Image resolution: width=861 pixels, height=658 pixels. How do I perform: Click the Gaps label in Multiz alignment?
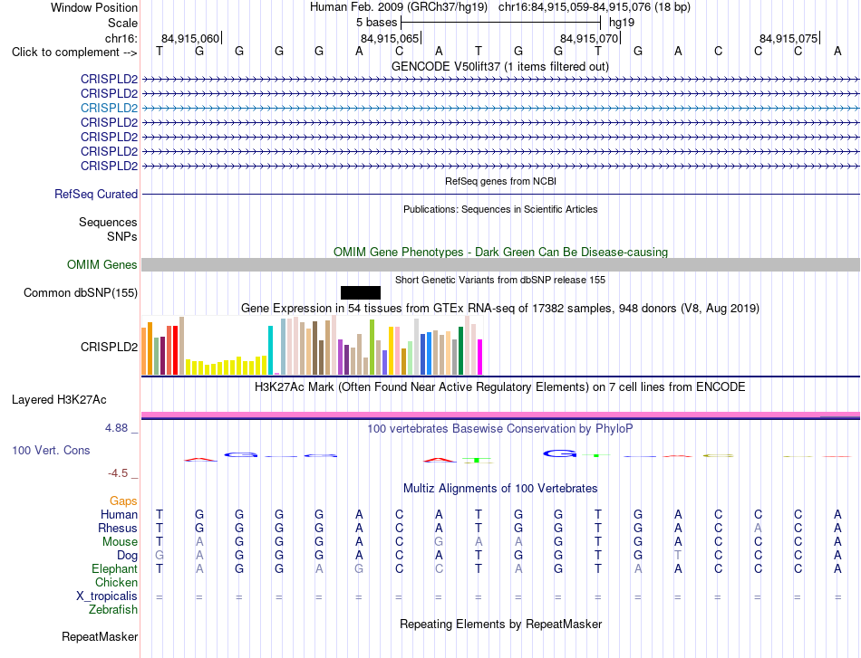pos(123,501)
